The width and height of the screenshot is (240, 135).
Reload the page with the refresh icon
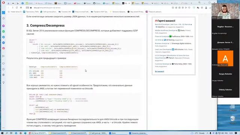(16, 7)
